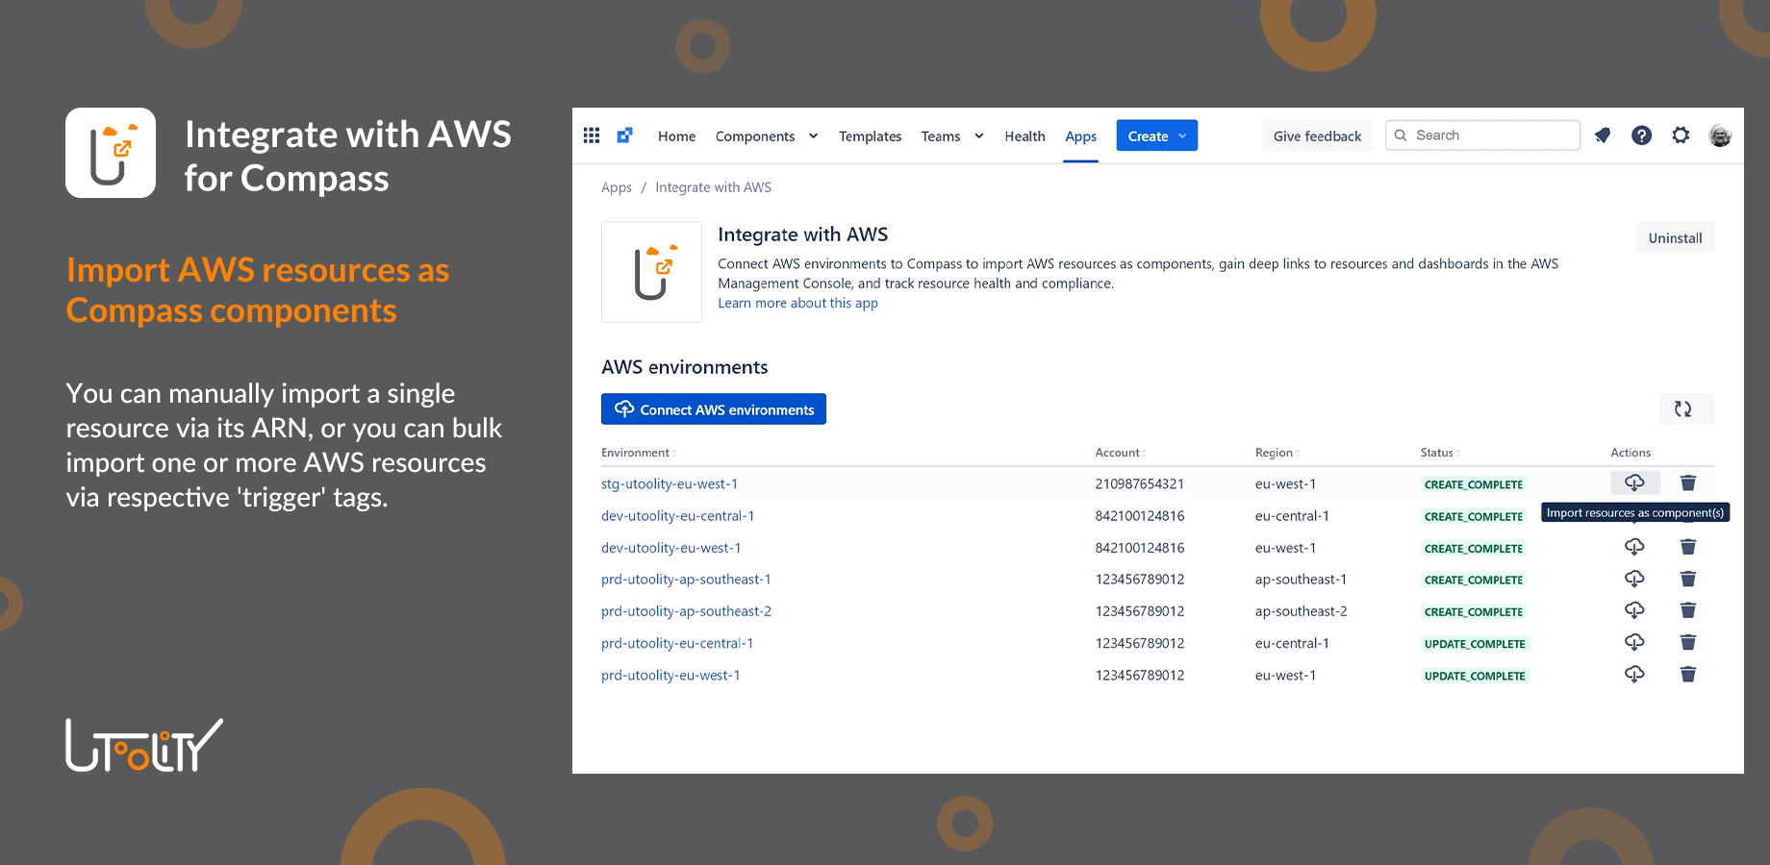Click ap-southeast-2 region cell
The width and height of the screenshot is (1770, 865).
point(1301,611)
